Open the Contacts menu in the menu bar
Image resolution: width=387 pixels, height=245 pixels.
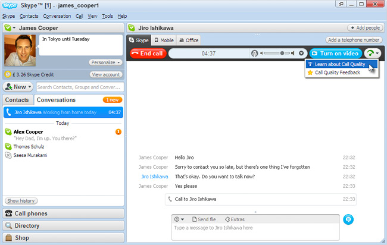tap(29, 16)
